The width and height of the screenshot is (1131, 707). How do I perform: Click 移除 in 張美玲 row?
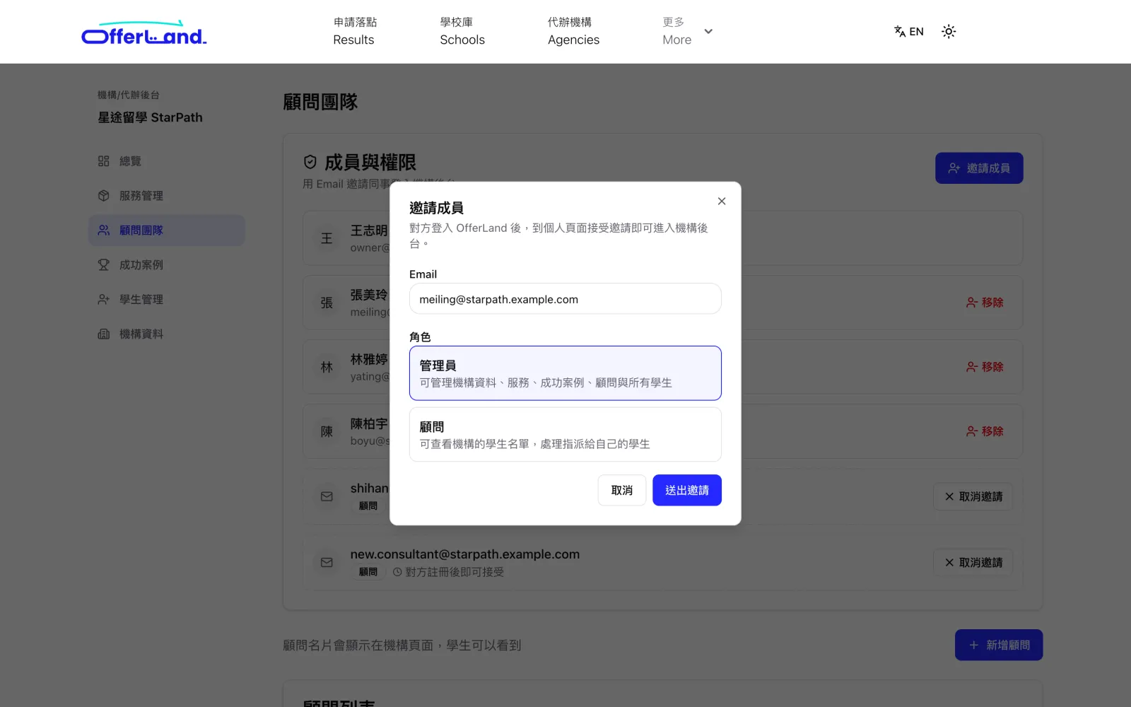985,303
